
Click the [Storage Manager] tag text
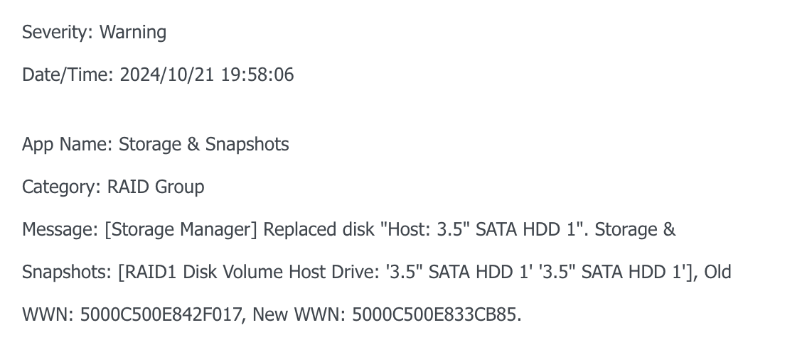(x=181, y=229)
